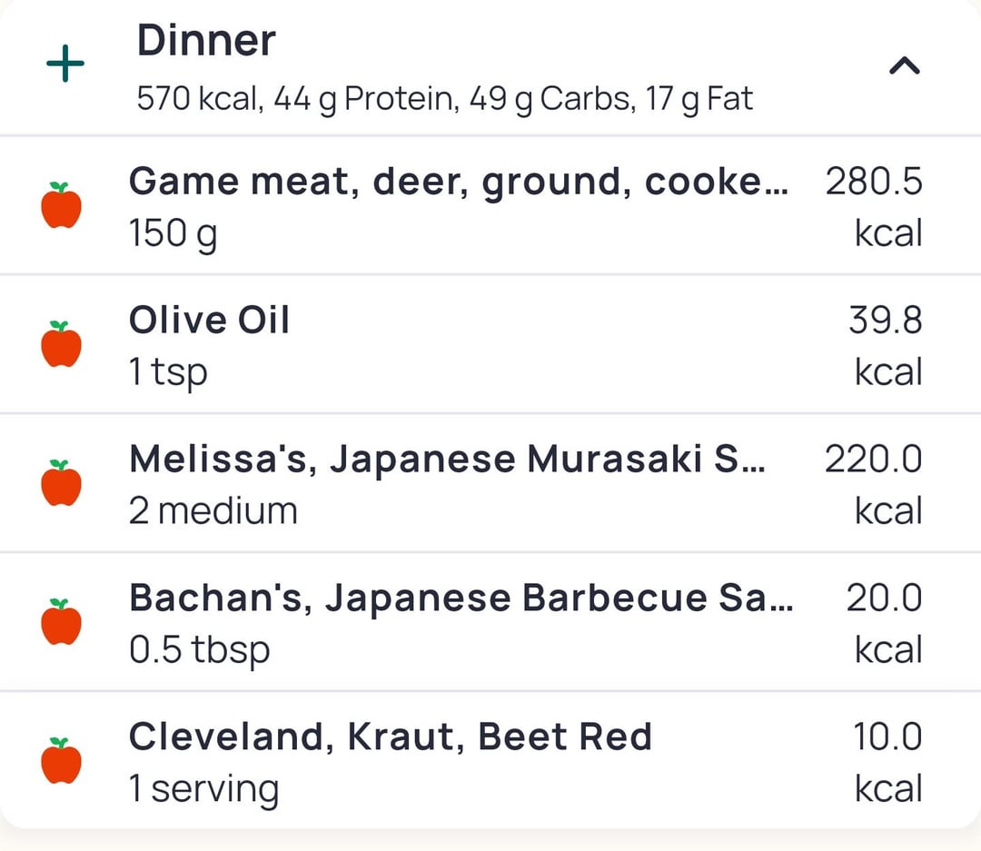Tap the 0.5 tbsp serving amount
The height and width of the screenshot is (851, 981).
199,650
